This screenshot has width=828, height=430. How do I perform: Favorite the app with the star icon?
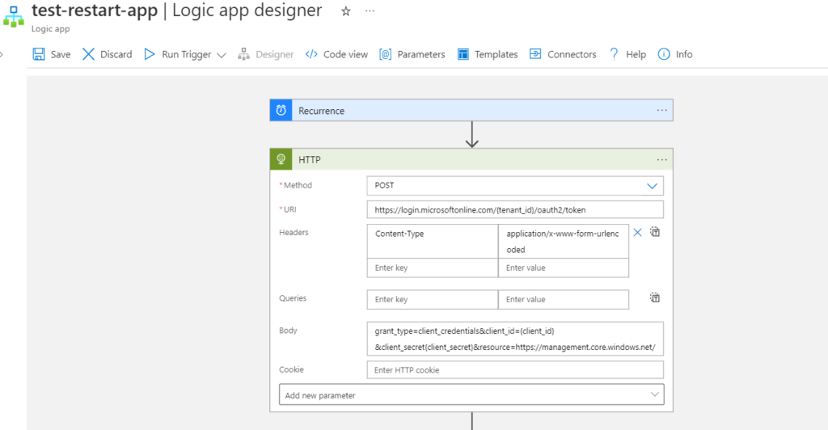346,11
